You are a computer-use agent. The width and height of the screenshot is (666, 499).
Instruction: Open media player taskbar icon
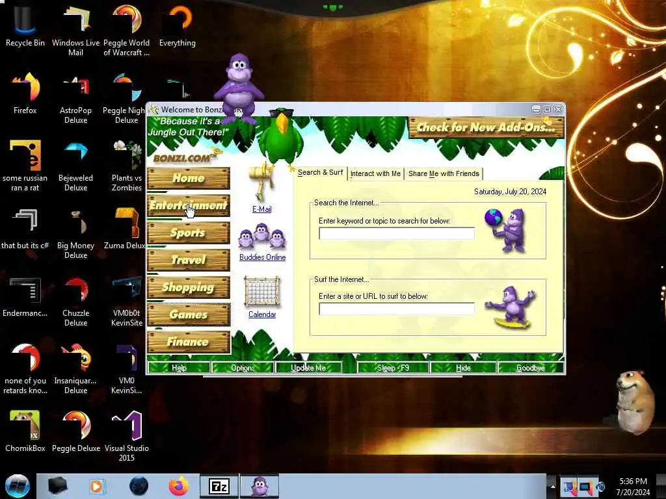coord(96,486)
